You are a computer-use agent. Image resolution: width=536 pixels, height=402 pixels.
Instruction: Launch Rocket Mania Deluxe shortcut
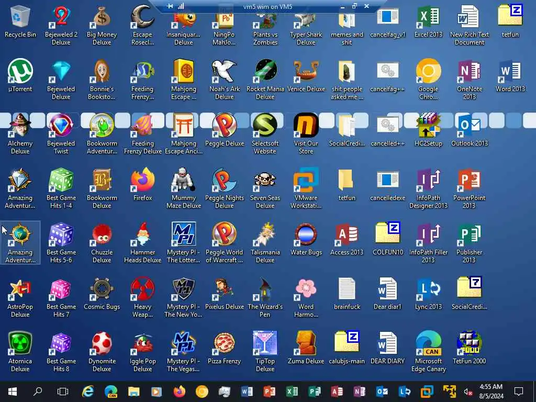(265, 80)
